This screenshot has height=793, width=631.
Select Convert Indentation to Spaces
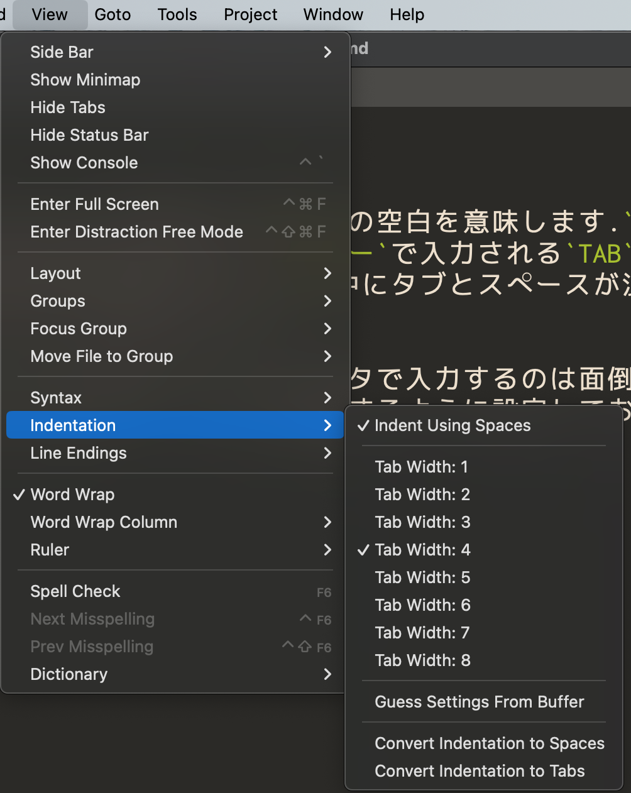point(490,743)
